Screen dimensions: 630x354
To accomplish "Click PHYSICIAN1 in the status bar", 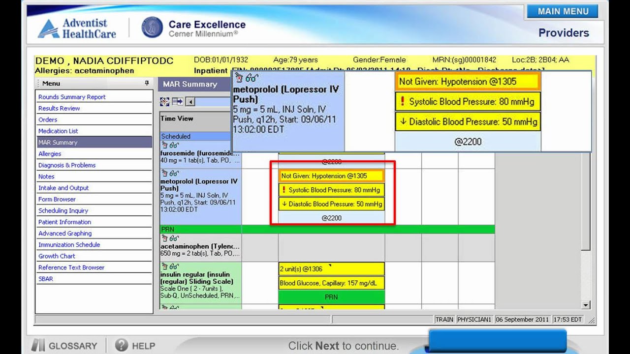I will [474, 319].
